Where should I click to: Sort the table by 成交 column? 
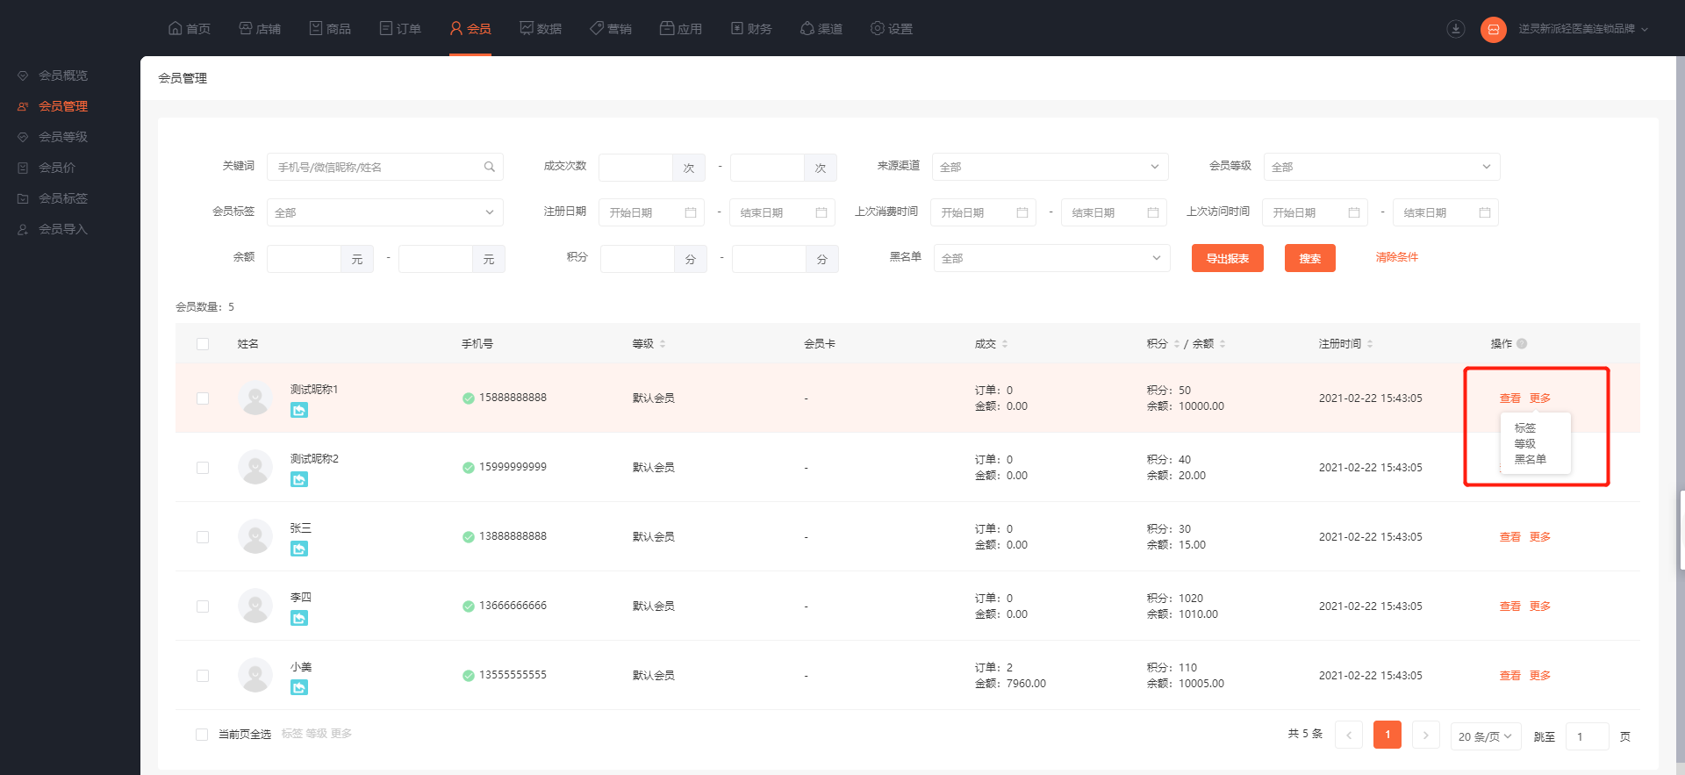(x=1005, y=344)
